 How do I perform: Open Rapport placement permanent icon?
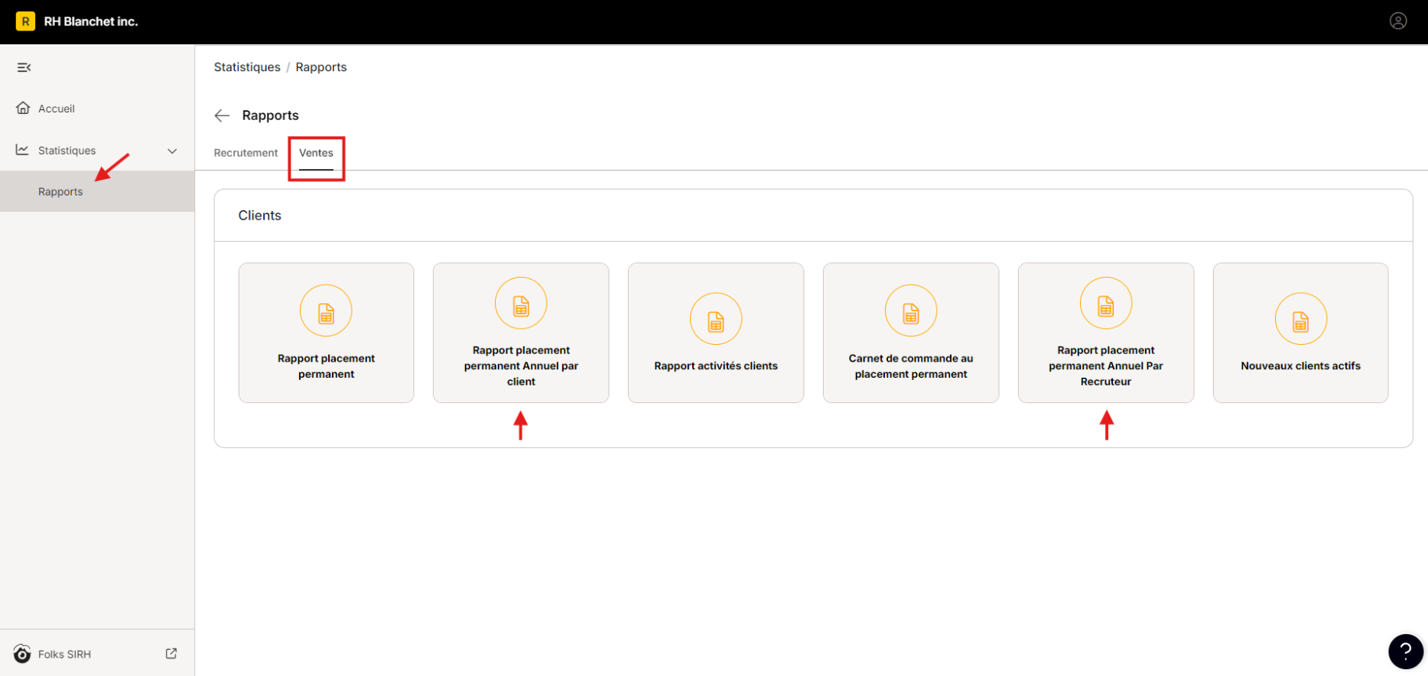pyautogui.click(x=326, y=310)
